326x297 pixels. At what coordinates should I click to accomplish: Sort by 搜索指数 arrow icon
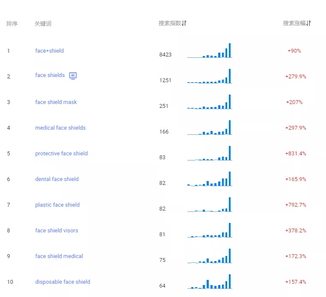coord(184,23)
